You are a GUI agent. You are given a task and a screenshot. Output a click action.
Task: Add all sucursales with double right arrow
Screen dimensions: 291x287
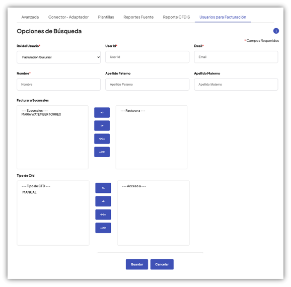pos(102,152)
